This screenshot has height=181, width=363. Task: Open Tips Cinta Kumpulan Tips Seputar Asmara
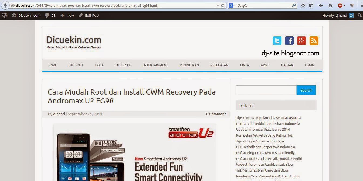[x=268, y=118]
